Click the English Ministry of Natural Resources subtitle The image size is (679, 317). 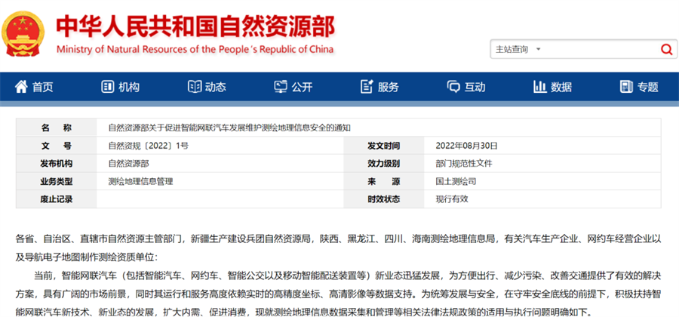[x=195, y=49]
